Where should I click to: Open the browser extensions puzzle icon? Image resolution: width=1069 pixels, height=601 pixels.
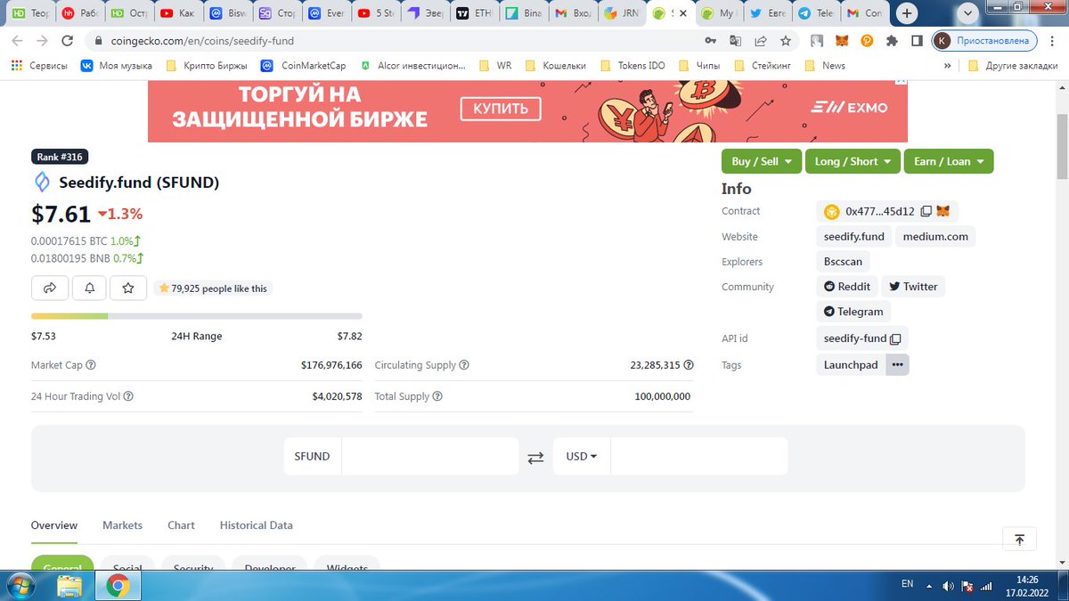[x=892, y=41]
